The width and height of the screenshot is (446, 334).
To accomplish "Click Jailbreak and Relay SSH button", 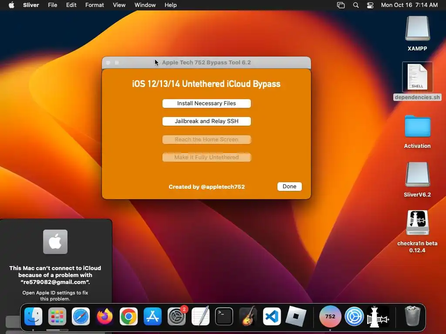I will click(206, 121).
